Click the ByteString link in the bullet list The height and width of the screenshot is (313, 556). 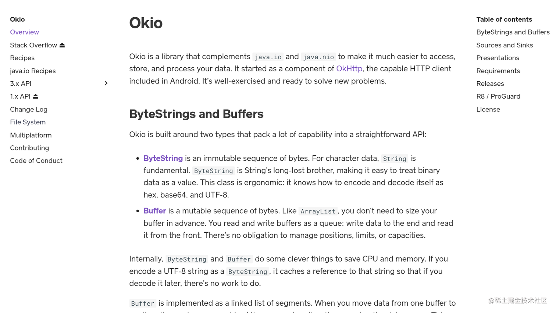(x=163, y=158)
